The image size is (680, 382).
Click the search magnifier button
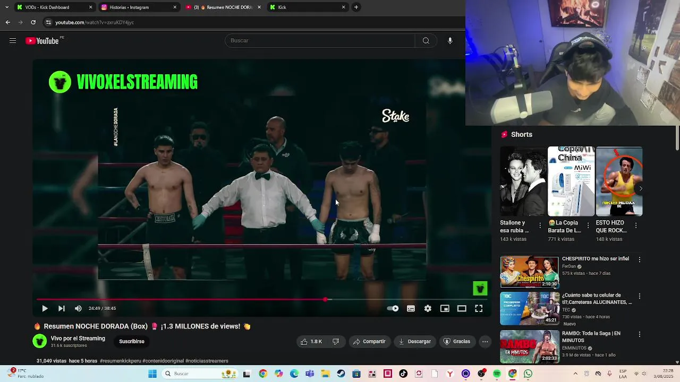tap(426, 41)
